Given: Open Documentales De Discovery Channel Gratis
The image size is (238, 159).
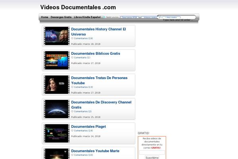Looking at the screenshot, I should tap(101, 105).
